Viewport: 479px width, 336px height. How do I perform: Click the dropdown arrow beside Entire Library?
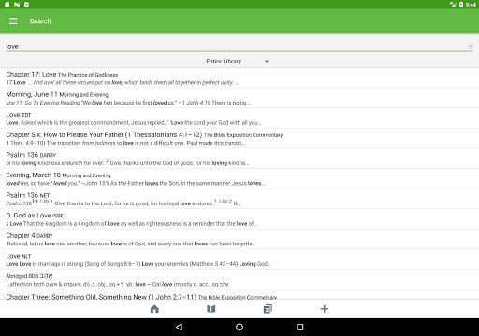[x=267, y=62]
